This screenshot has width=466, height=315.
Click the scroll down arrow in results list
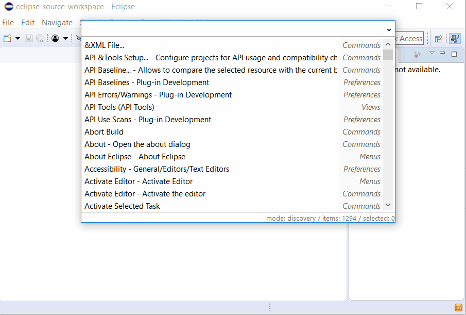tap(388, 205)
